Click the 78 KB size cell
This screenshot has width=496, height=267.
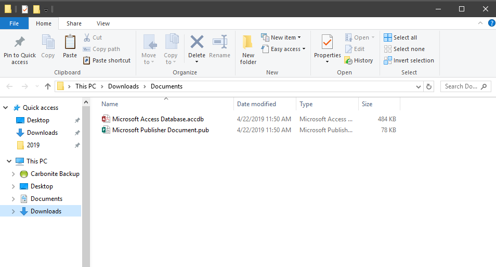(x=388, y=130)
